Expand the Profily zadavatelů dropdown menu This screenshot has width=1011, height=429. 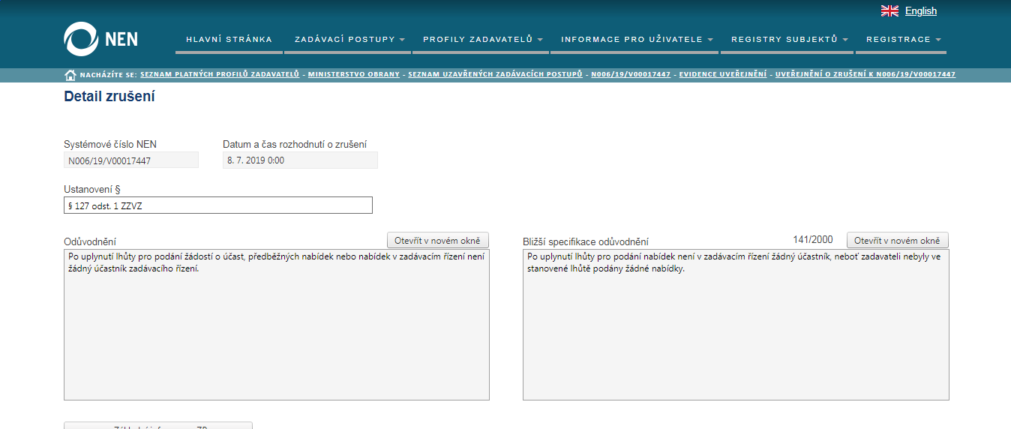(x=481, y=40)
